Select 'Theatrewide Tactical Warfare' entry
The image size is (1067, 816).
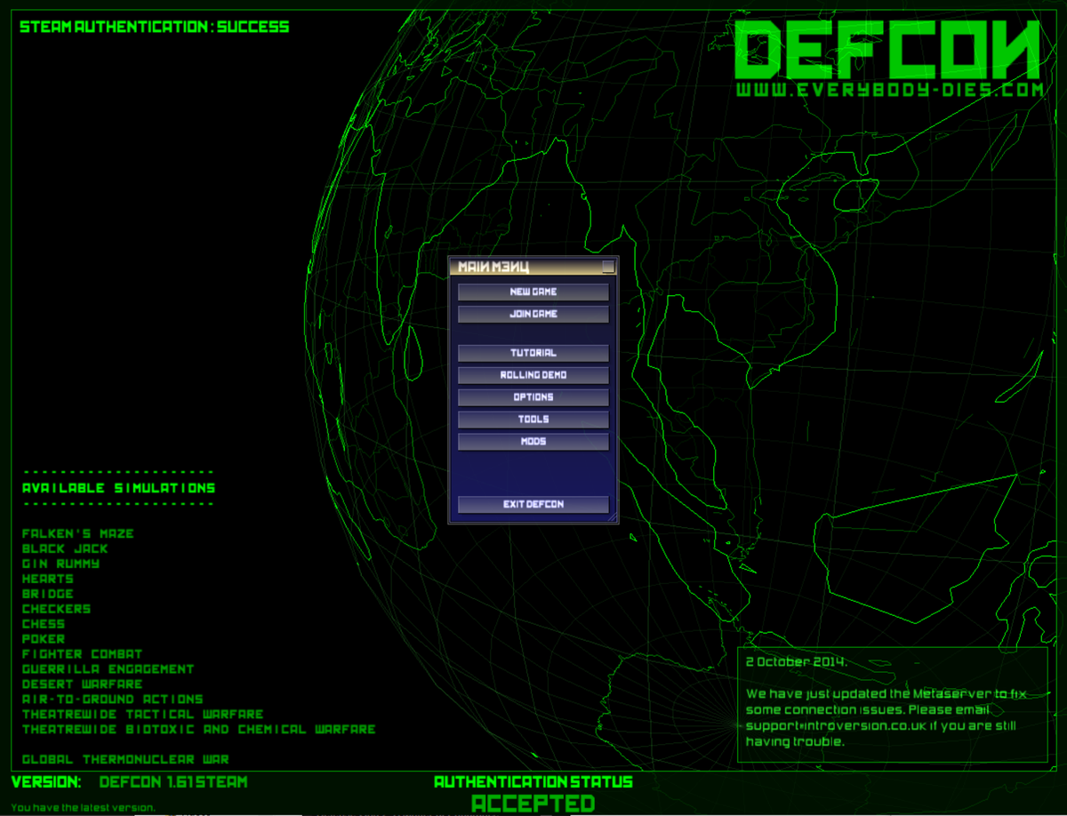[x=143, y=715]
